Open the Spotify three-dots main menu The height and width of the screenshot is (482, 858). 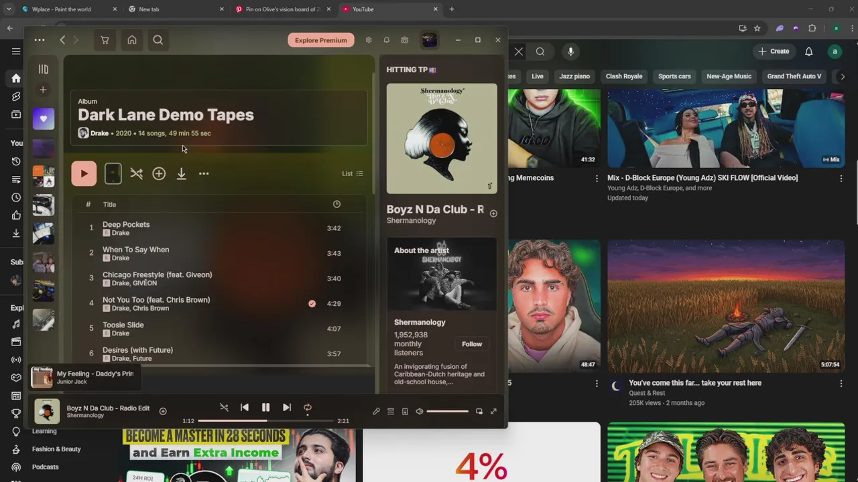click(x=40, y=40)
